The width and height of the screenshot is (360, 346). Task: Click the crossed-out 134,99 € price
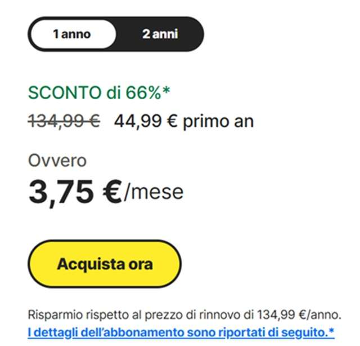[64, 121]
